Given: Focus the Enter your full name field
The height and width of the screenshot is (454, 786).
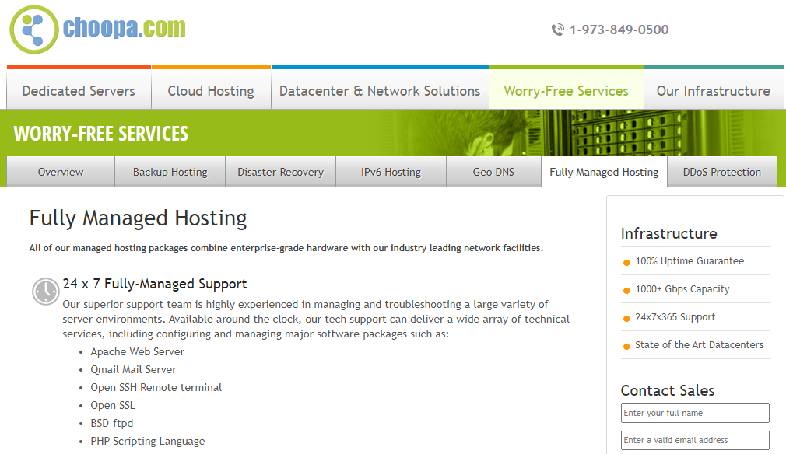Looking at the screenshot, I should [x=695, y=413].
